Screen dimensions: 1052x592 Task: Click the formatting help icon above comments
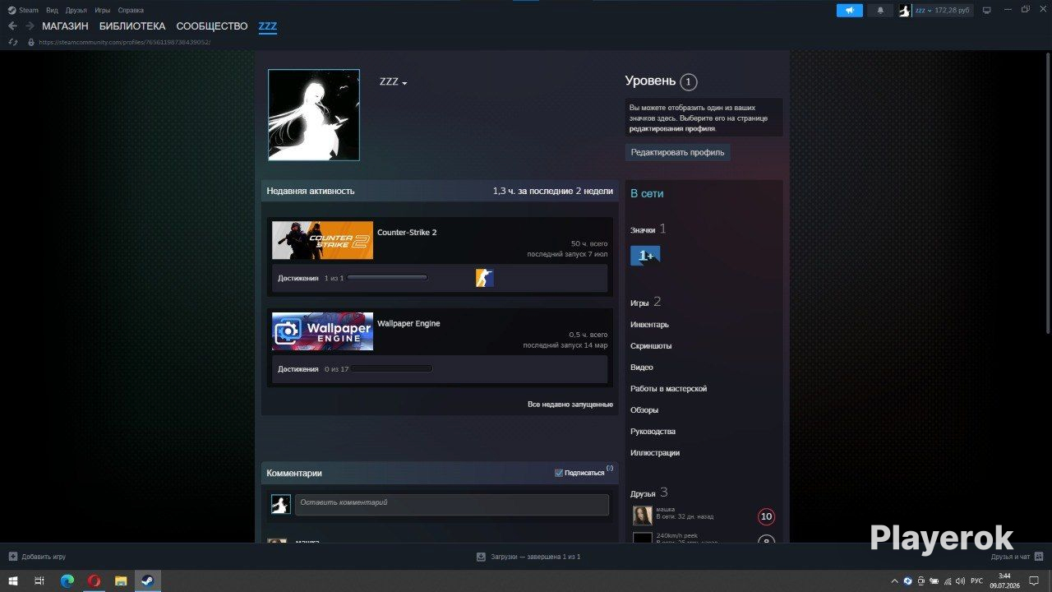[610, 469]
